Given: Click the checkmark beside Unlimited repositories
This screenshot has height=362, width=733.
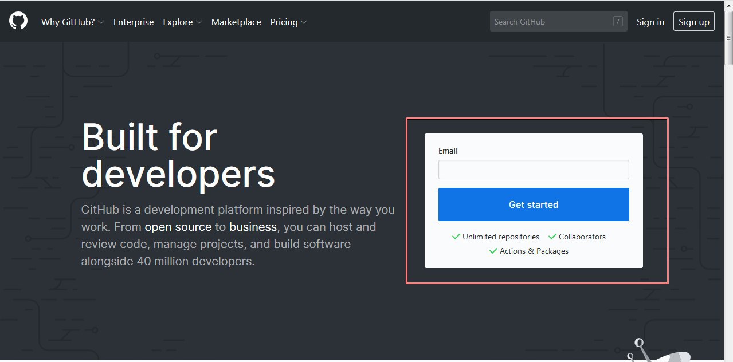Looking at the screenshot, I should click(x=456, y=236).
